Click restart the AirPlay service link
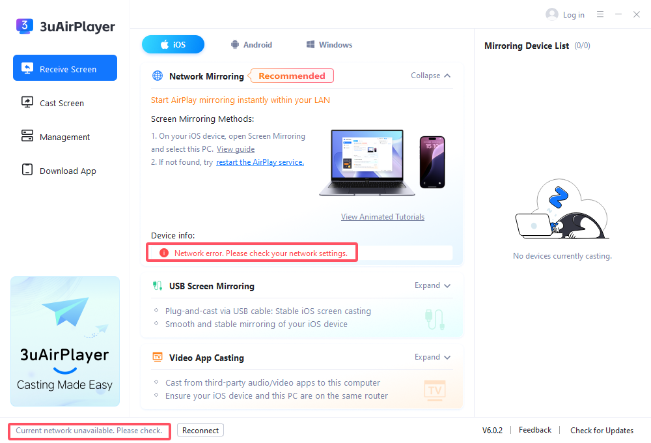Viewport: 651px width, 443px height. [260, 162]
